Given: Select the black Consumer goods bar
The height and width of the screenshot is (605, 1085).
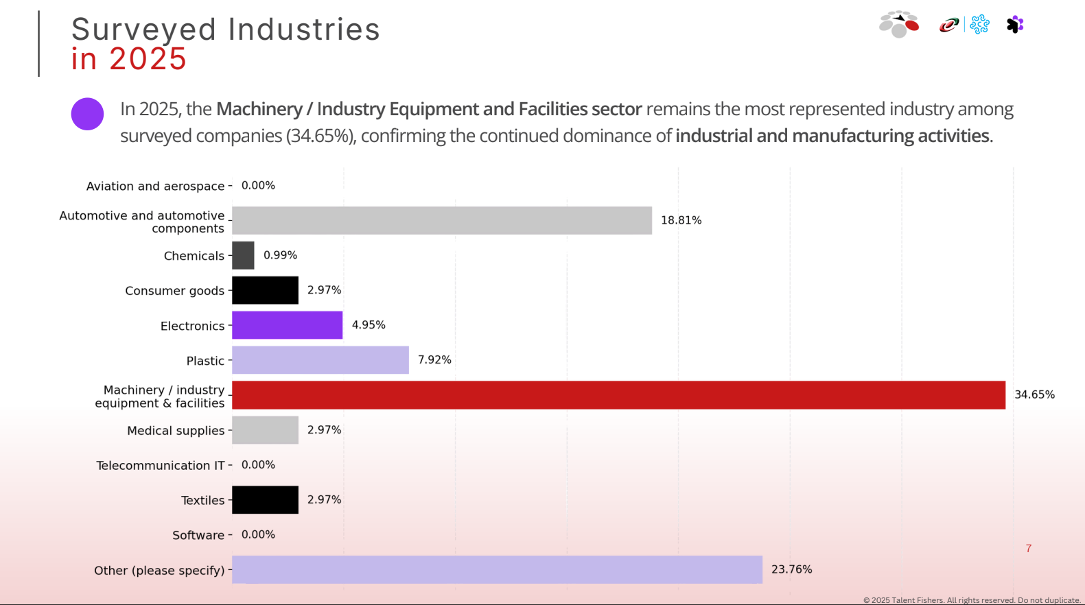Looking at the screenshot, I should [x=265, y=290].
